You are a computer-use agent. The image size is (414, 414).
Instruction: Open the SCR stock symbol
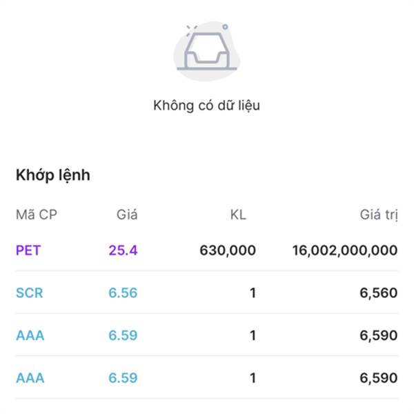point(29,293)
